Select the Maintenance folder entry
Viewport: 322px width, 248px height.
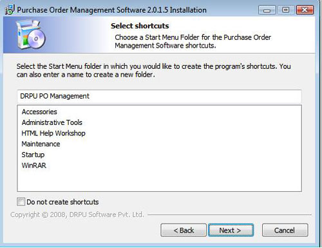pos(41,144)
